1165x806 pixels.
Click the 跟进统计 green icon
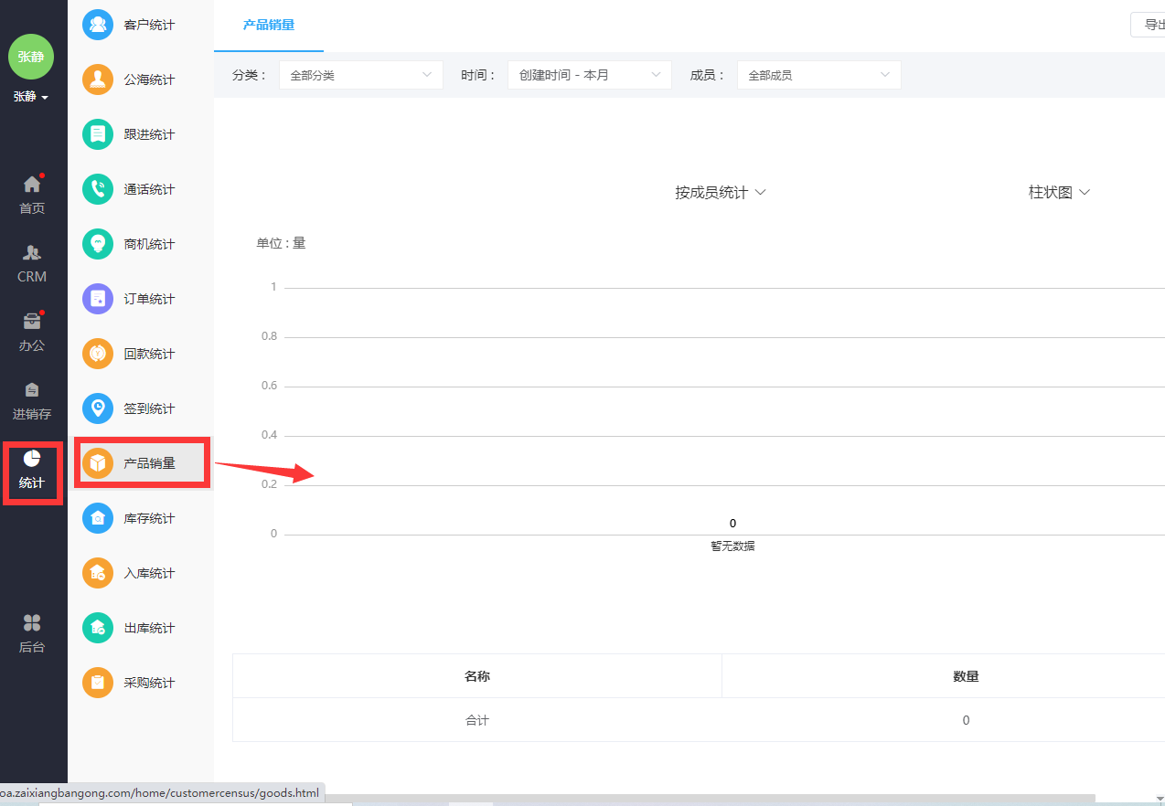(98, 134)
